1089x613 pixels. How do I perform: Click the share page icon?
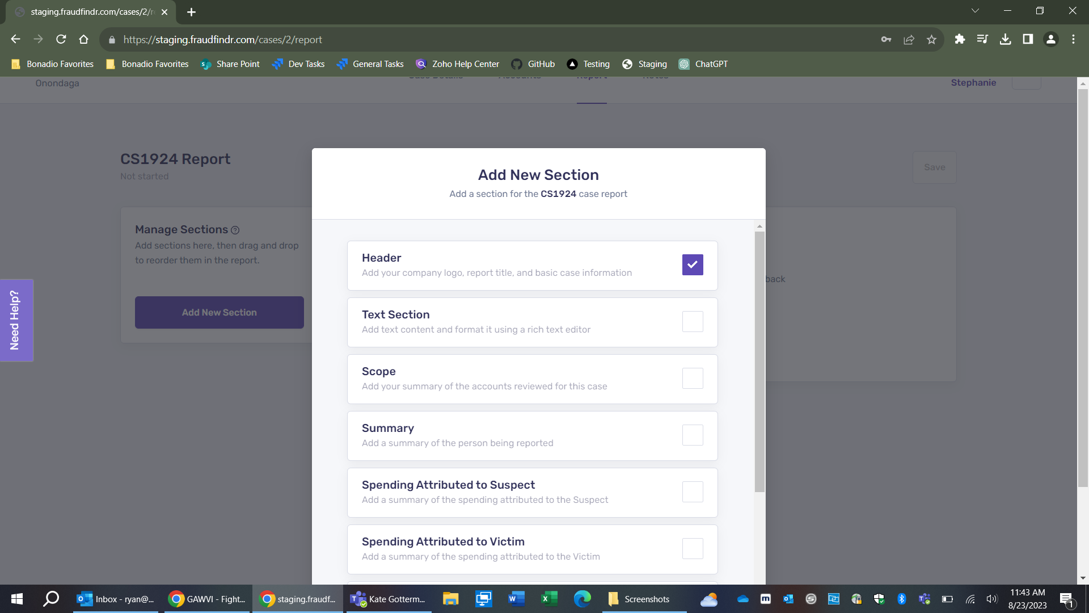909,39
